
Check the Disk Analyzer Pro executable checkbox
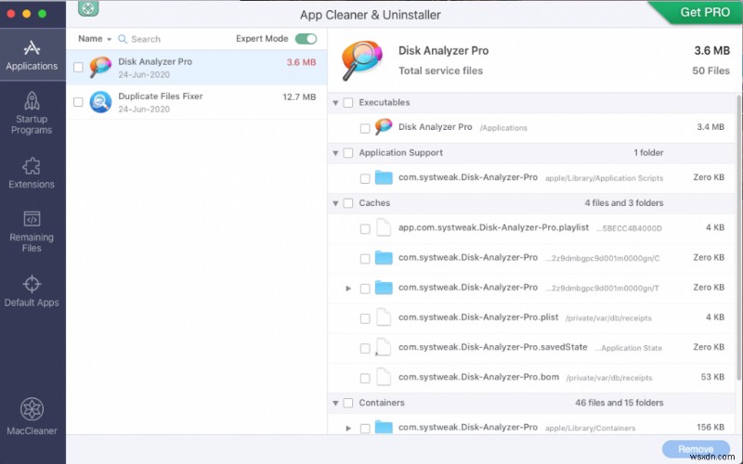[365, 128]
